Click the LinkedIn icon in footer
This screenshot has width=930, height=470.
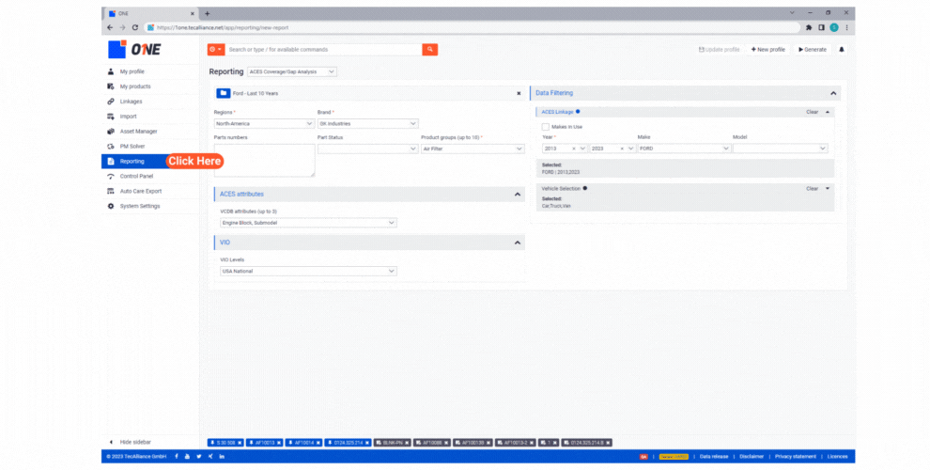(222, 457)
